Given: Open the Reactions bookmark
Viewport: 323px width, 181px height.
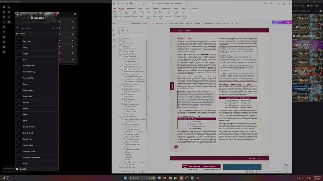Looking at the screenshot, I should coord(129,157).
